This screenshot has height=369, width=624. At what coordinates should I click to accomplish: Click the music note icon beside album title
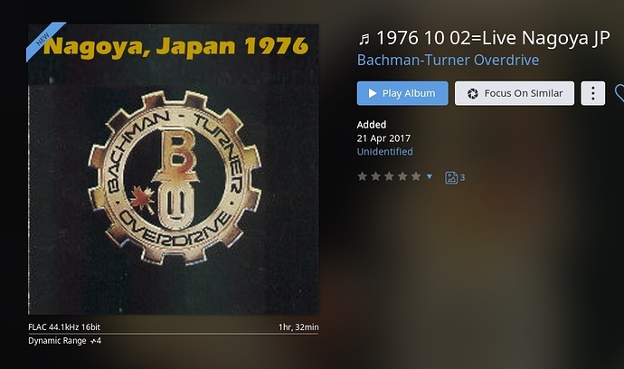[364, 39]
